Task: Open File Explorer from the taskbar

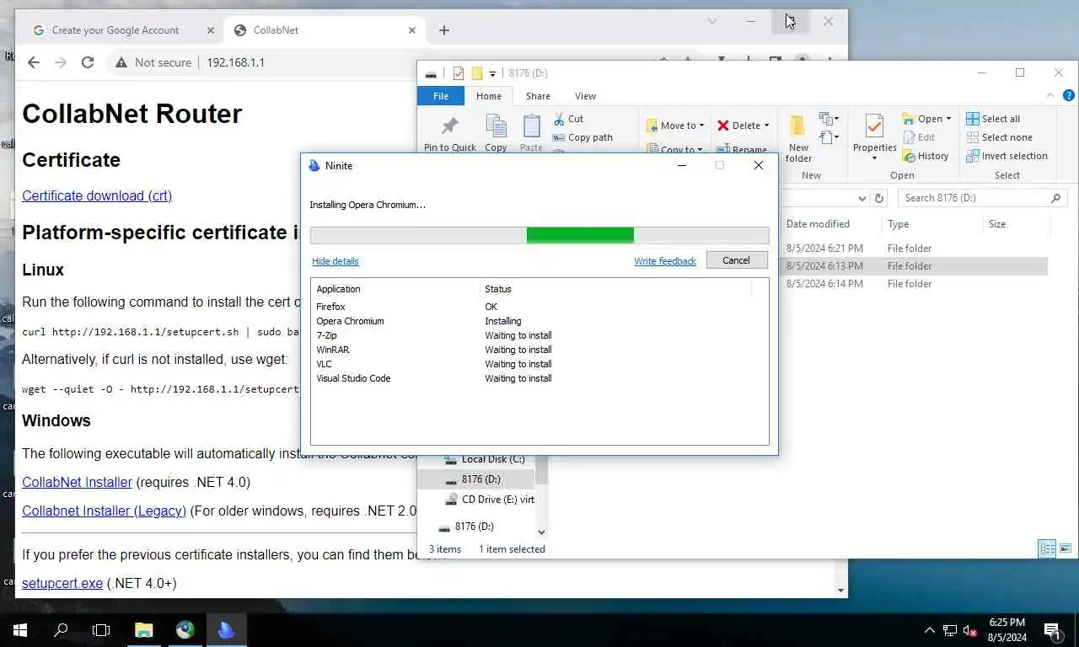Action: click(144, 629)
